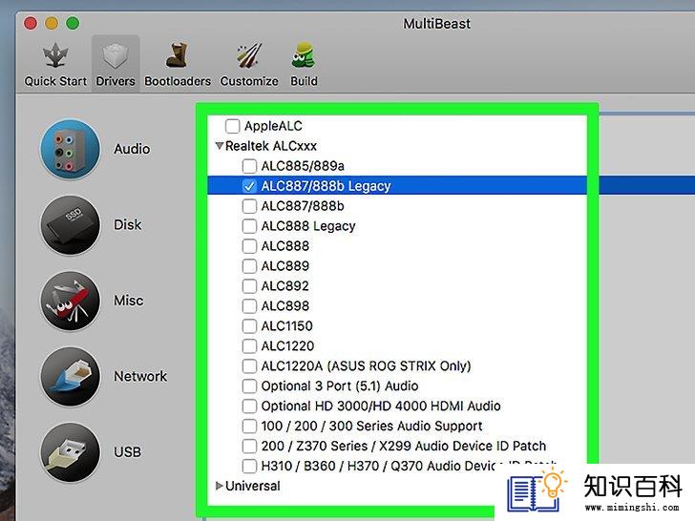Select the ALC1220A (ASUS ROG STRIX Only) text
695x521 pixels.
point(366,366)
